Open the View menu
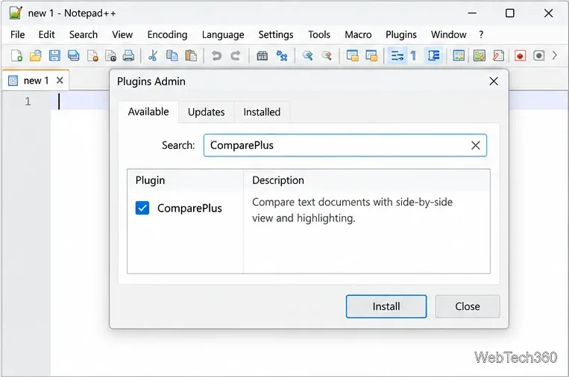 [122, 34]
